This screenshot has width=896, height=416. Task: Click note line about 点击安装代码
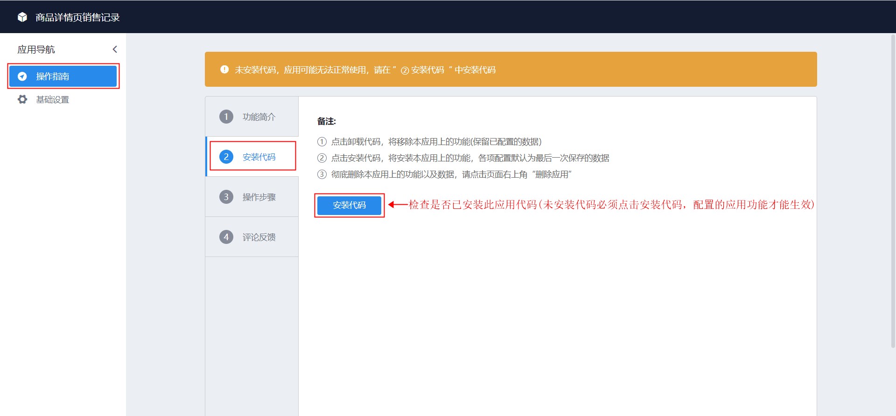463,158
